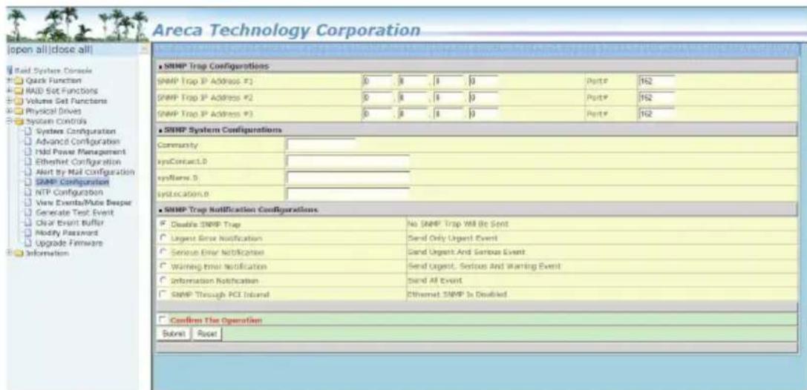Open the Upgrade Firmware link
Viewport: 807px width, 390px height.
coord(69,242)
